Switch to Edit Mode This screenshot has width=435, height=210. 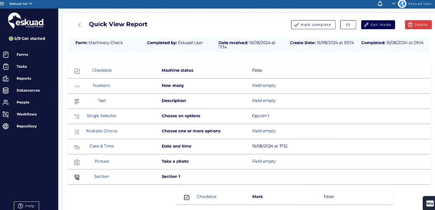pyautogui.click(x=378, y=25)
